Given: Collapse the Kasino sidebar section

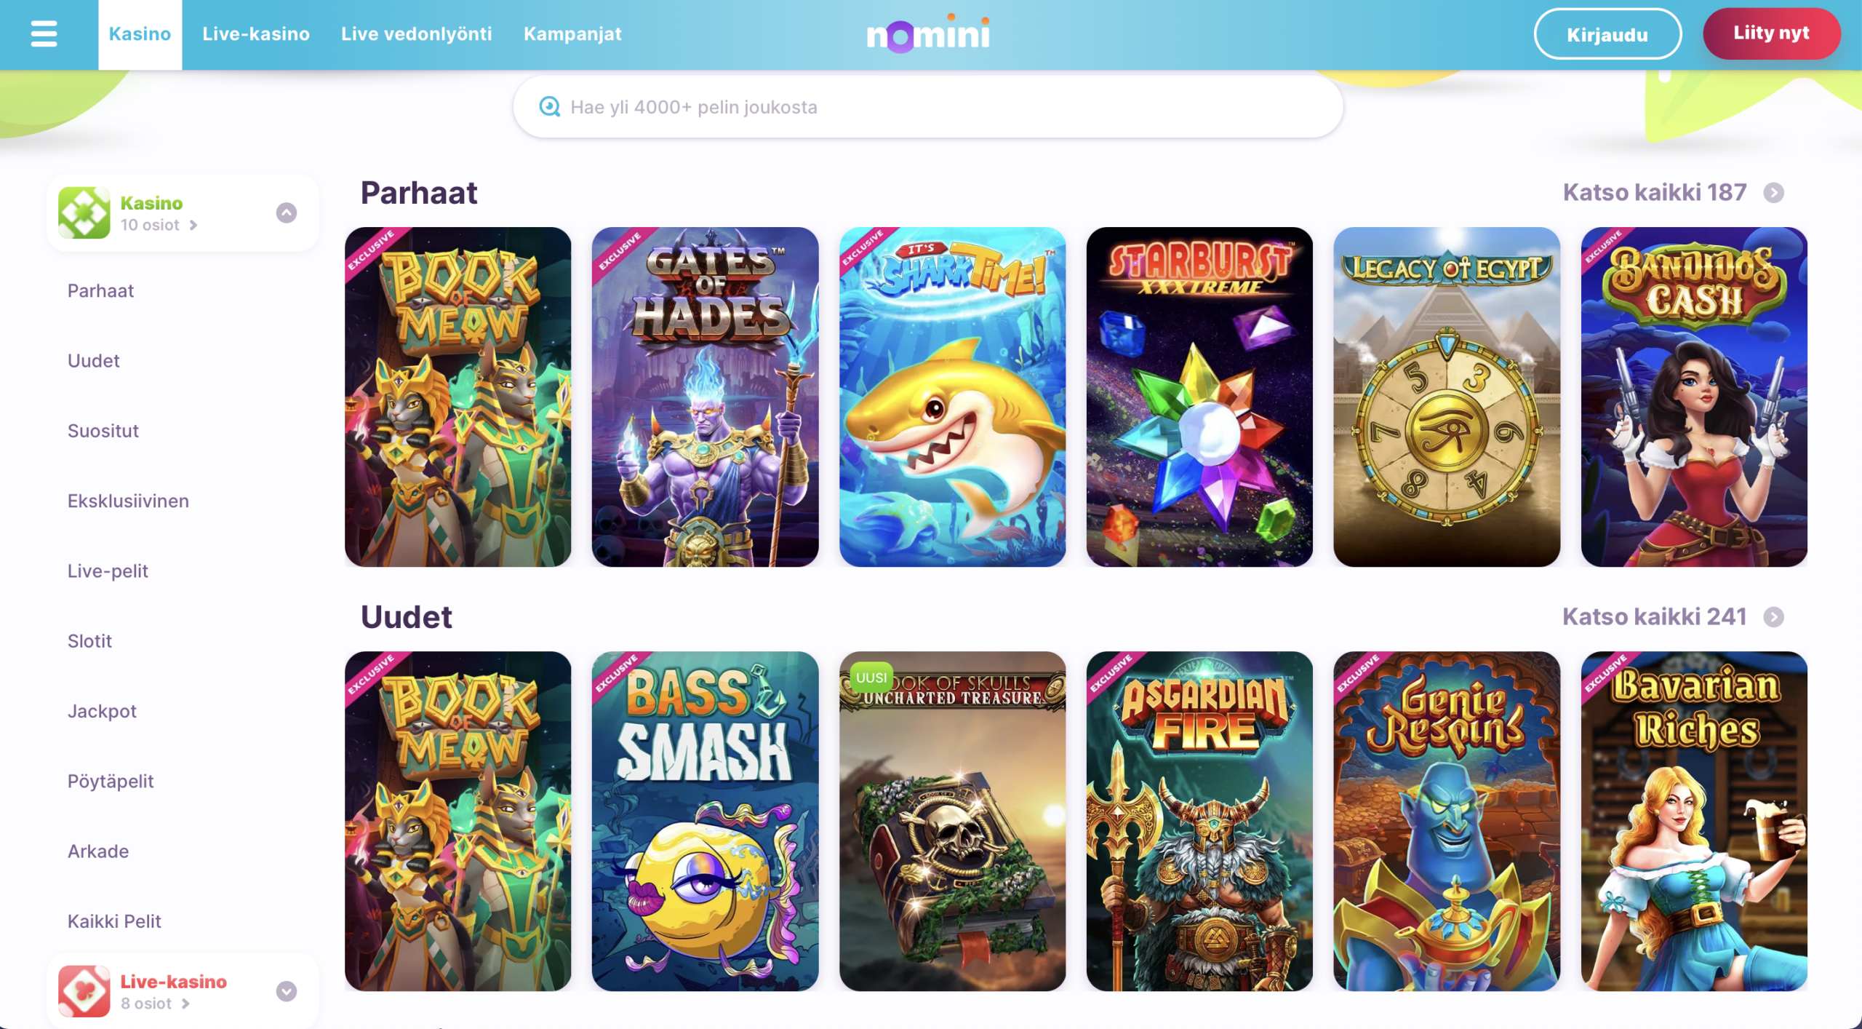Looking at the screenshot, I should [x=287, y=212].
